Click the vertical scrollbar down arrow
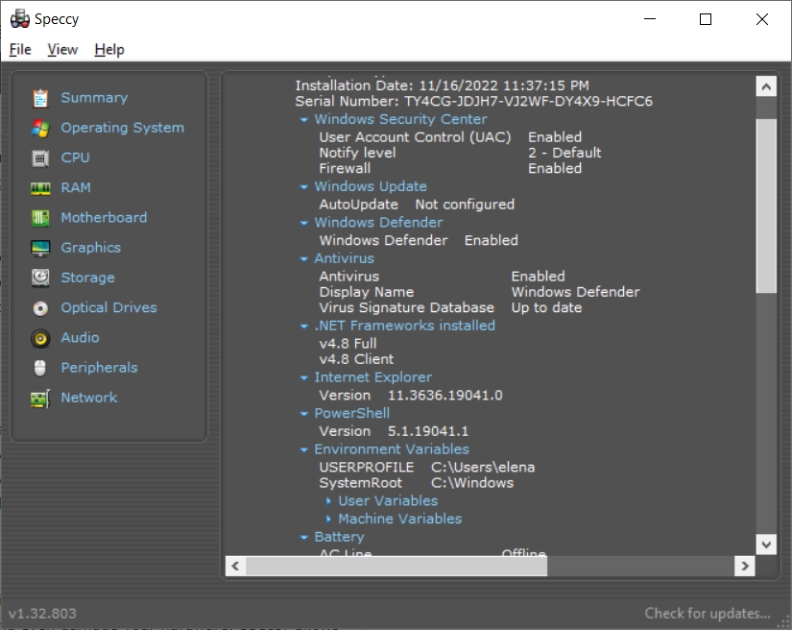This screenshot has width=792, height=630. click(x=766, y=545)
